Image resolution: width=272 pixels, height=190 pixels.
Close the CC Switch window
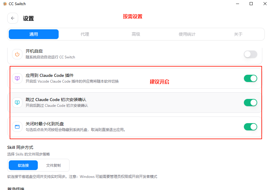(x=265, y=4)
